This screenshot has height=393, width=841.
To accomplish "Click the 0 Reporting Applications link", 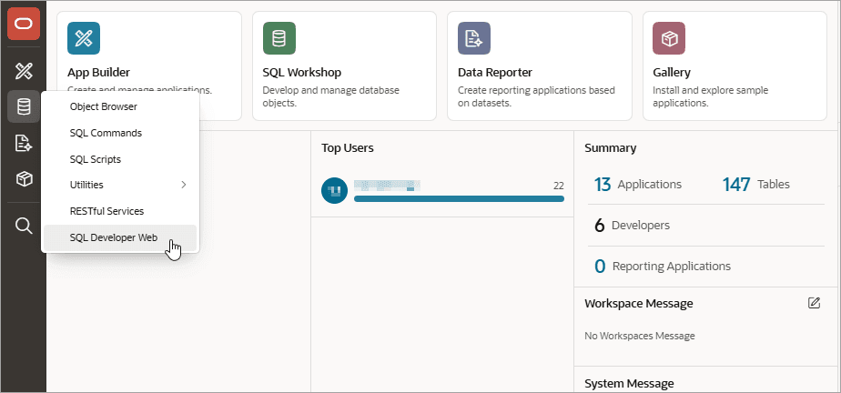I will pyautogui.click(x=663, y=267).
